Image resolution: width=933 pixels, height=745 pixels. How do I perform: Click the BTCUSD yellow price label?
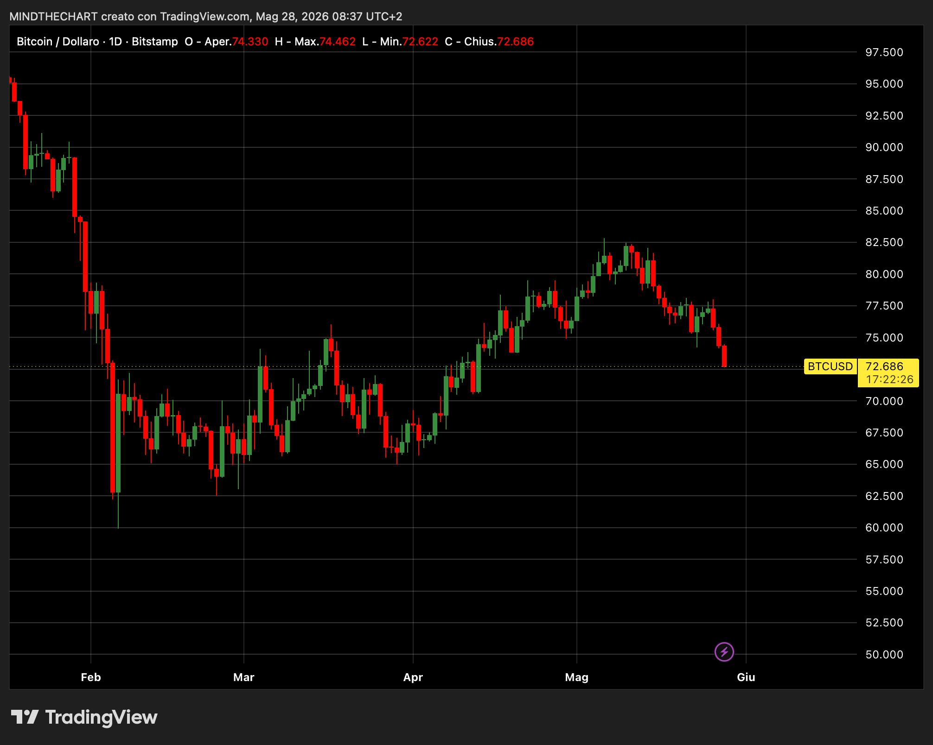point(830,366)
